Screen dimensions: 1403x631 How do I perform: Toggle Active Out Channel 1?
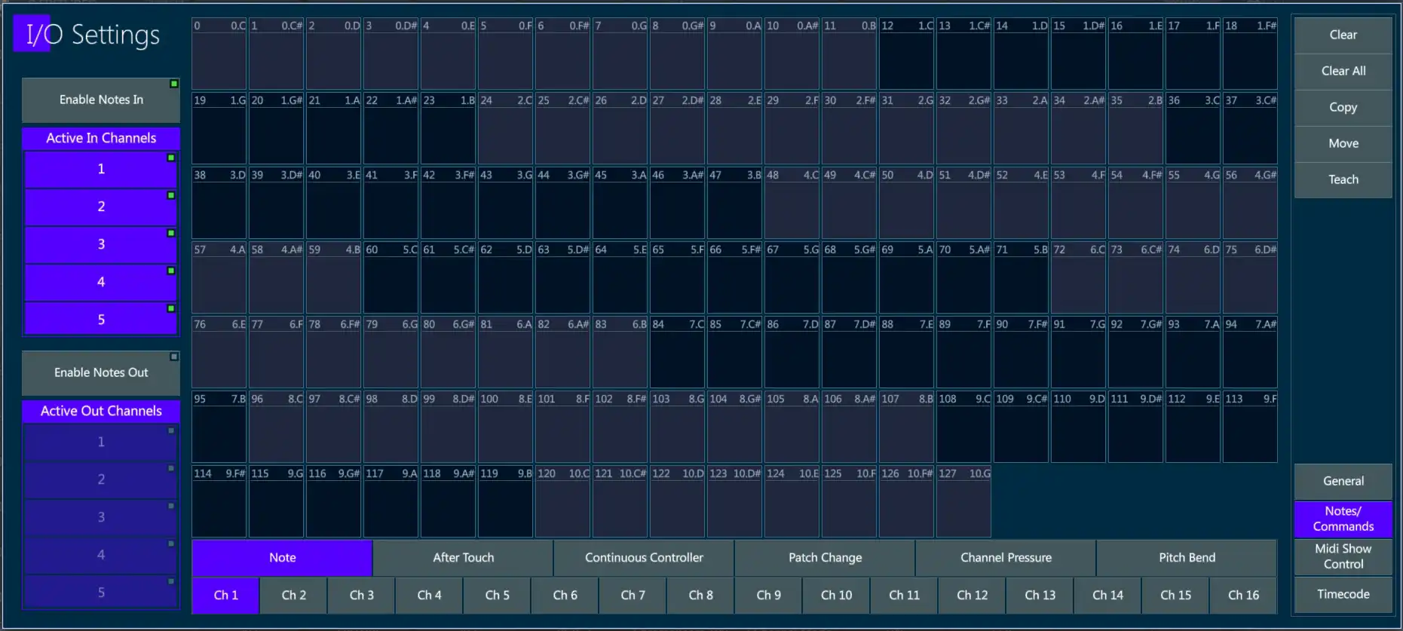101,443
